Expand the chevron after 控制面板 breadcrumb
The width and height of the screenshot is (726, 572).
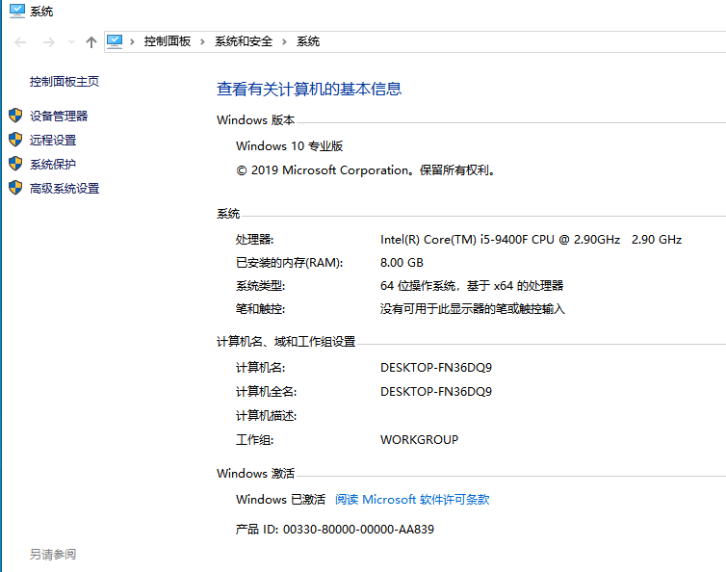click(x=202, y=41)
